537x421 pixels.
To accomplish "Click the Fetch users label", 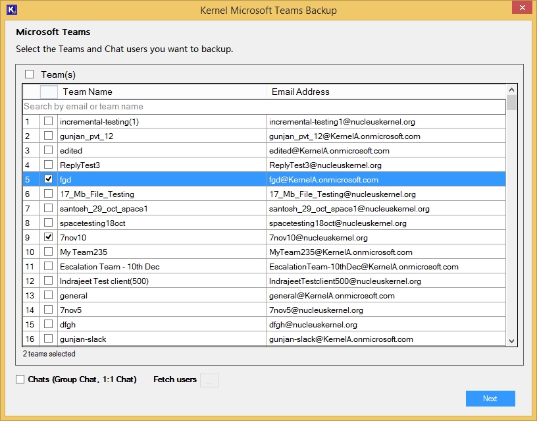I will point(173,379).
